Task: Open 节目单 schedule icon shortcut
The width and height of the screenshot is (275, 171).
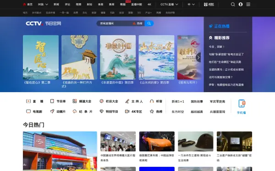Action: [52, 101]
